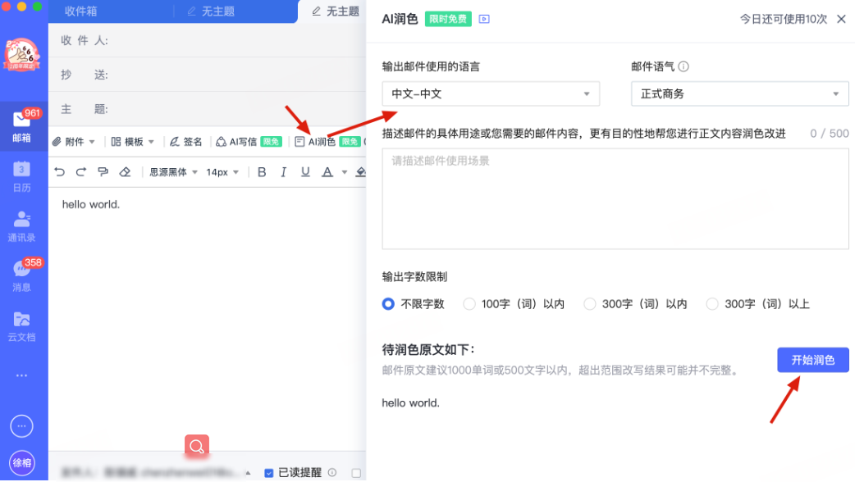Open the output language dropdown 中文-中文
Image resolution: width=855 pixels, height=482 pixels.
(x=491, y=93)
